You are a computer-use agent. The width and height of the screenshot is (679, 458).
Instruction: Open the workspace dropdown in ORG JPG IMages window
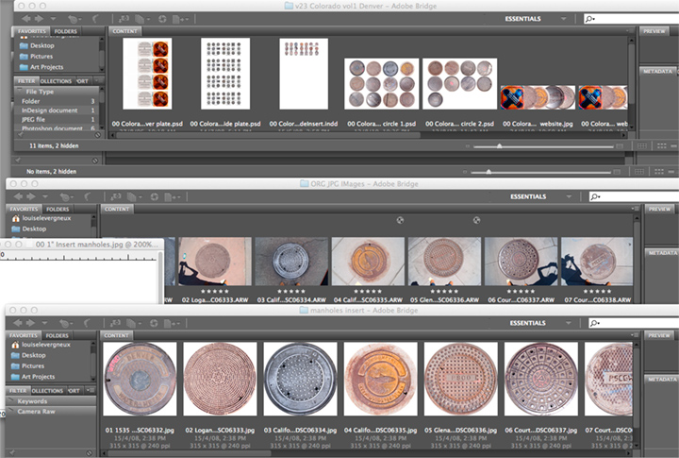[569, 196]
